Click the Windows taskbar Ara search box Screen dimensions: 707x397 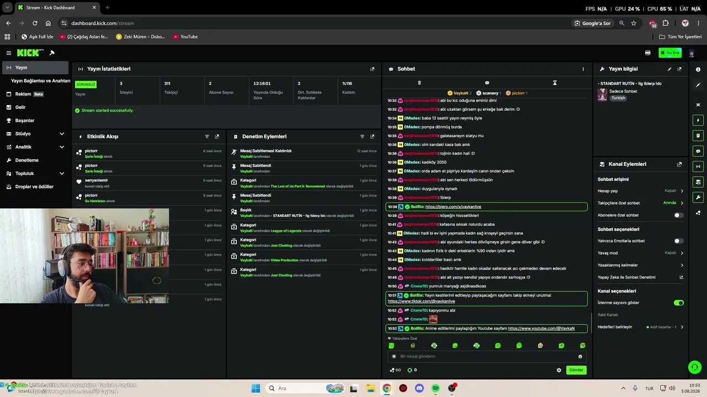coord(306,388)
